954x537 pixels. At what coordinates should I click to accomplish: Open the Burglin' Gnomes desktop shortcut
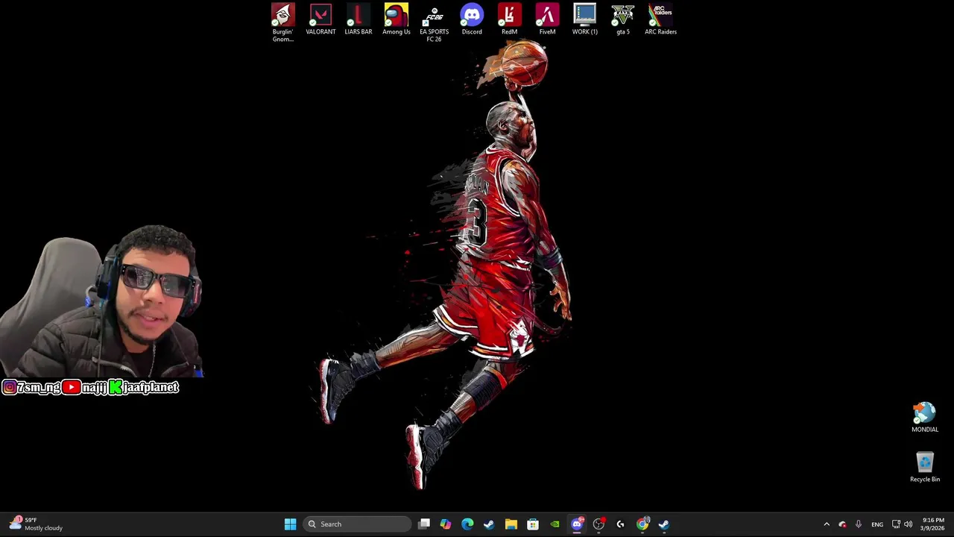pyautogui.click(x=282, y=23)
